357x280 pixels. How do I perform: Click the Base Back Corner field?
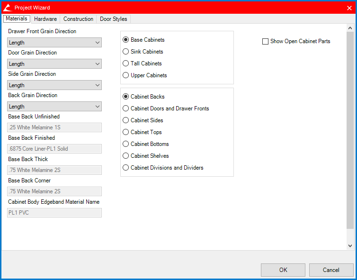54,191
